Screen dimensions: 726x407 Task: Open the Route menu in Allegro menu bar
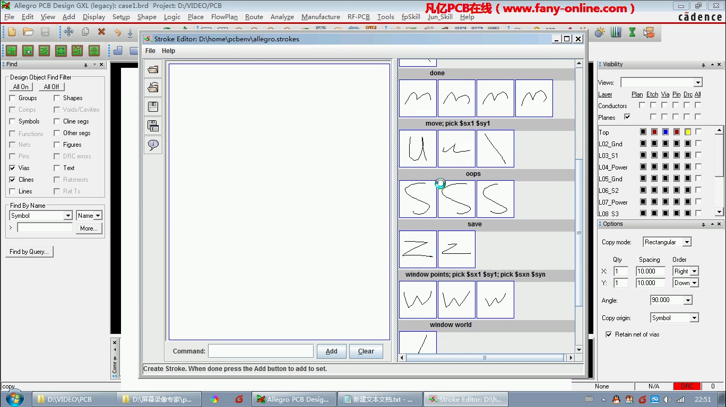point(254,17)
